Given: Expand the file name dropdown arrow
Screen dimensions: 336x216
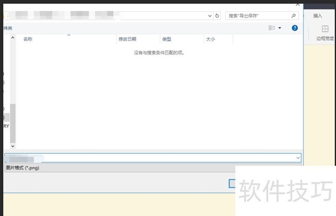Looking at the screenshot, I should (298, 158).
